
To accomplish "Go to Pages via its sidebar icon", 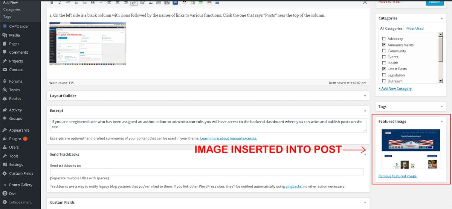I will click(5, 44).
